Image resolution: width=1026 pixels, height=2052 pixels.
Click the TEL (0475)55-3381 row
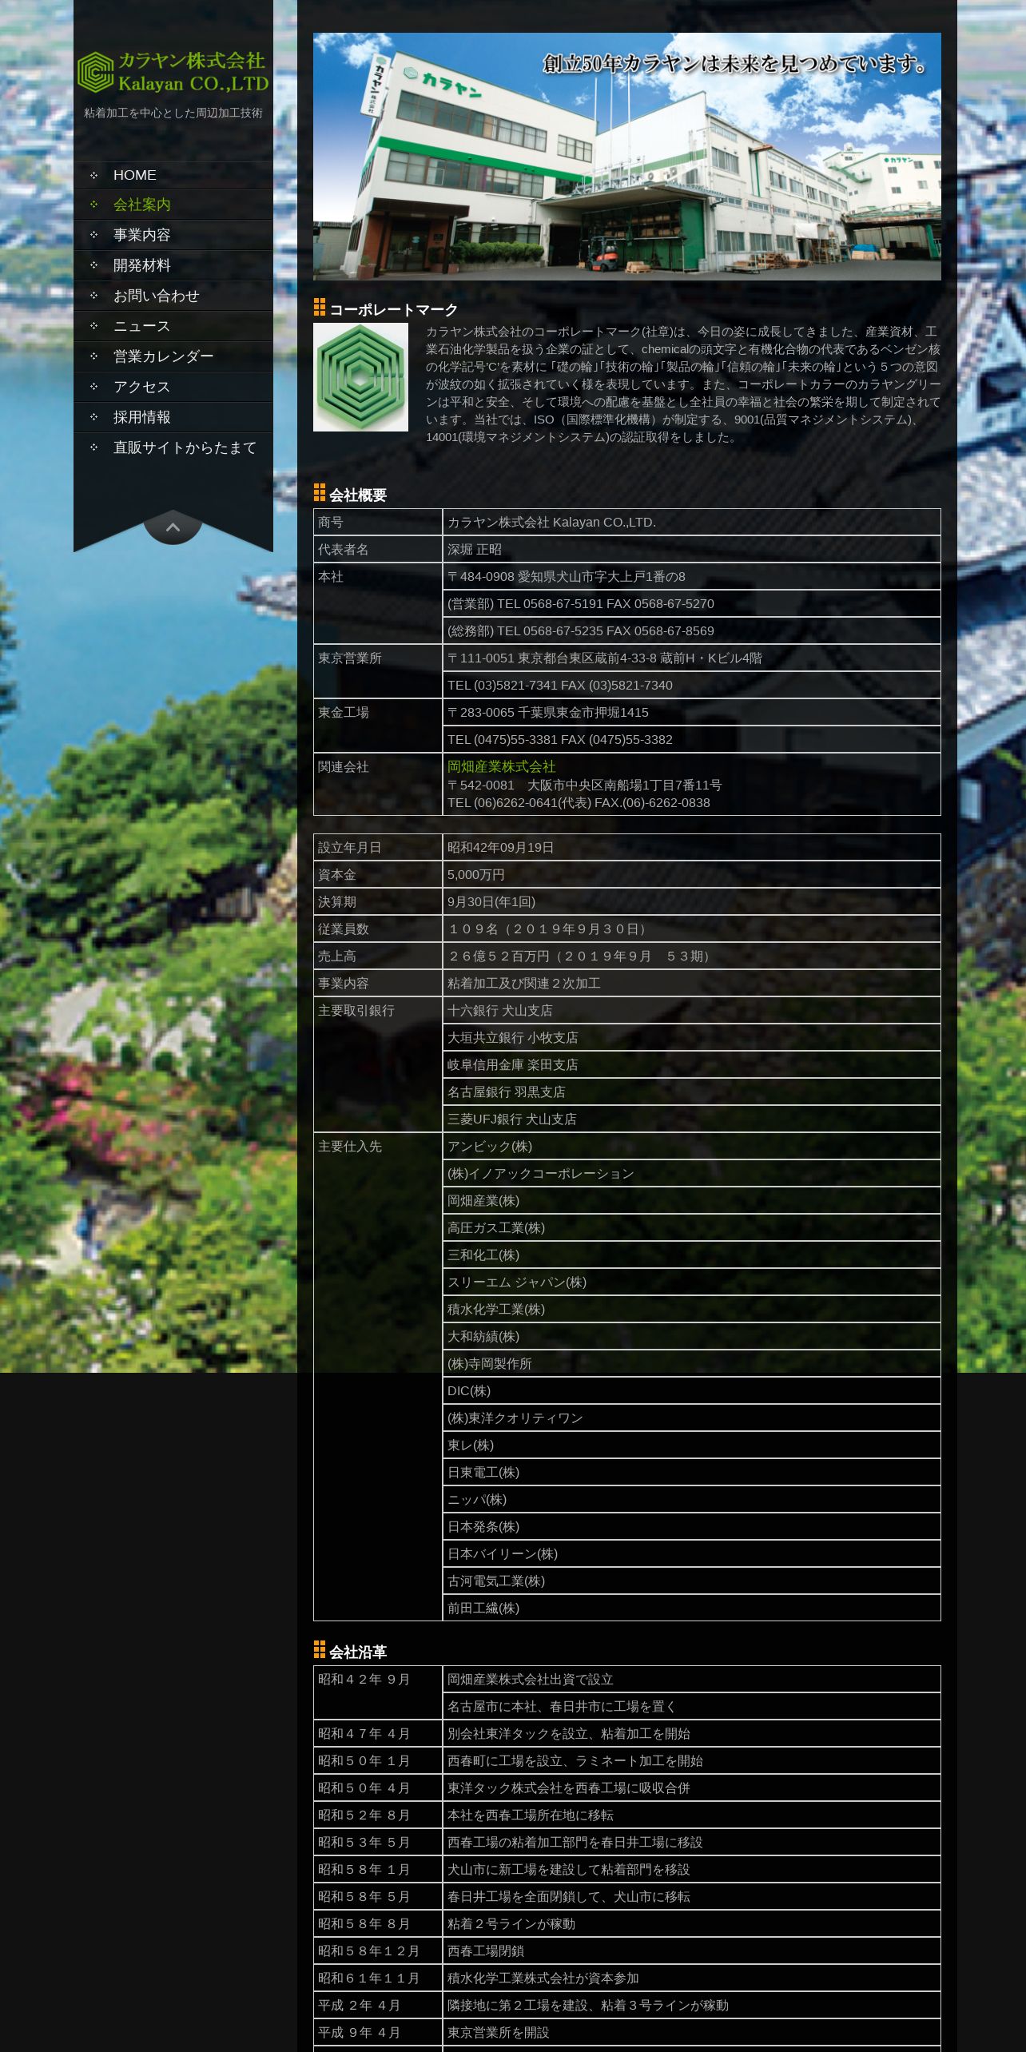[691, 740]
